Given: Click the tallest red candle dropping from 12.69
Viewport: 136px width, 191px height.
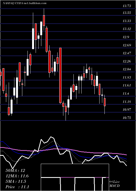Looking at the screenshot, I should (60, 75).
